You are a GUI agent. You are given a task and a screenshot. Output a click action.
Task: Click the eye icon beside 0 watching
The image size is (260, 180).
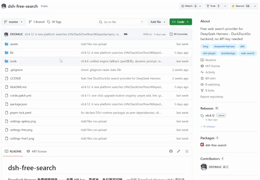pyautogui.click(x=202, y=85)
